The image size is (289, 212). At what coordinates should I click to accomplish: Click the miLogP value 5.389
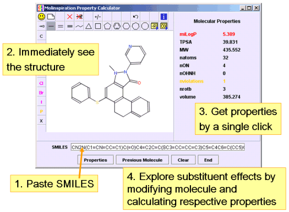tap(229, 34)
